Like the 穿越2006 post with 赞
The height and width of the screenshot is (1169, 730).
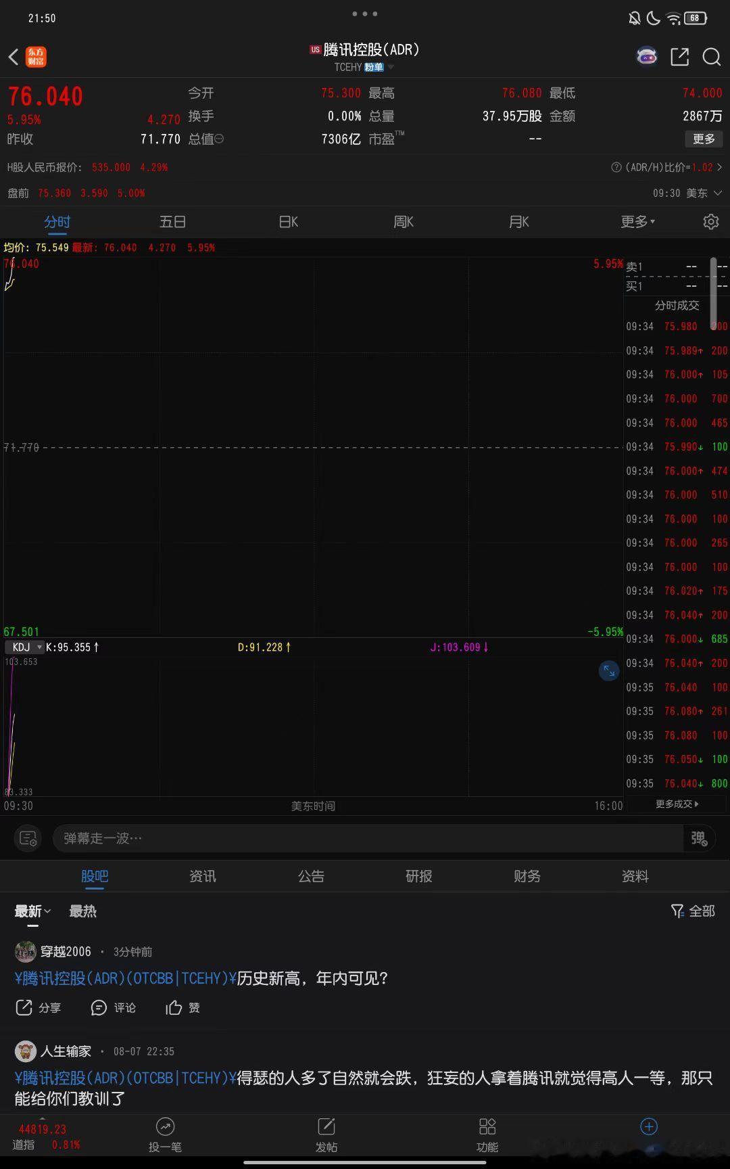click(182, 1007)
